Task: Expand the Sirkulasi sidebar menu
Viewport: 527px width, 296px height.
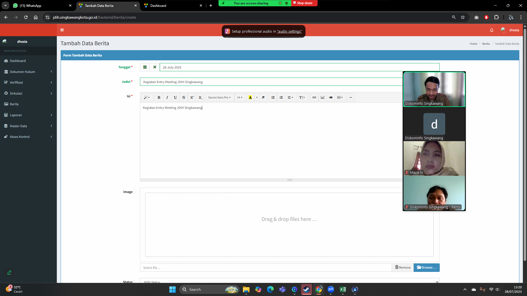Action: pos(28,93)
